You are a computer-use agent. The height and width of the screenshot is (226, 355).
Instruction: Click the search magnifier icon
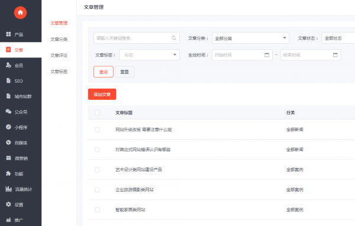point(173,38)
